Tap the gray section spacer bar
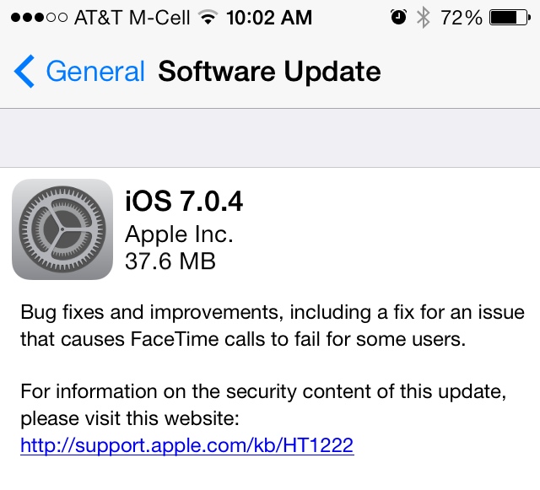540x490 pixels. [270, 138]
